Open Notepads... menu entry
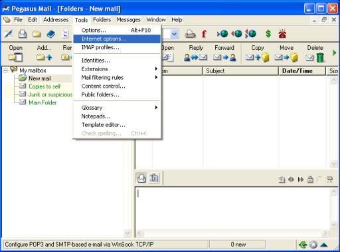 click(117, 116)
